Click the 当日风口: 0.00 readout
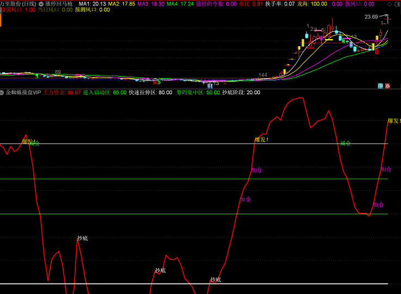 coord(55,10)
